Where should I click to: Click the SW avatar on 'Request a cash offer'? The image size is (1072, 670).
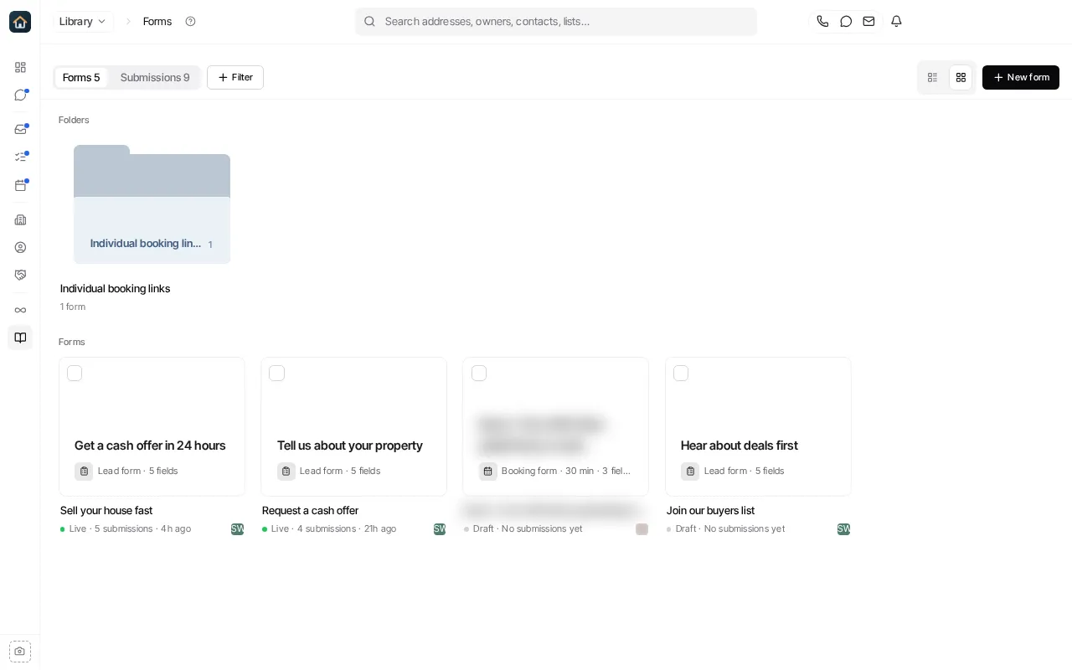pos(440,528)
